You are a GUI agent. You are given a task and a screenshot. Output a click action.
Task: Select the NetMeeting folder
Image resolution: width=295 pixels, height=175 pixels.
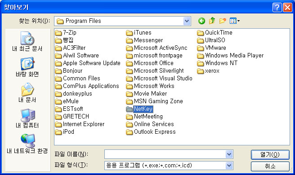[144, 116]
